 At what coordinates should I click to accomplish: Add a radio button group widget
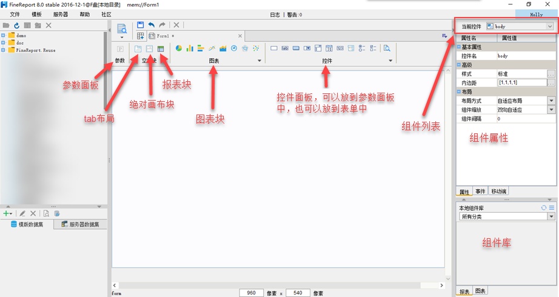(362, 48)
